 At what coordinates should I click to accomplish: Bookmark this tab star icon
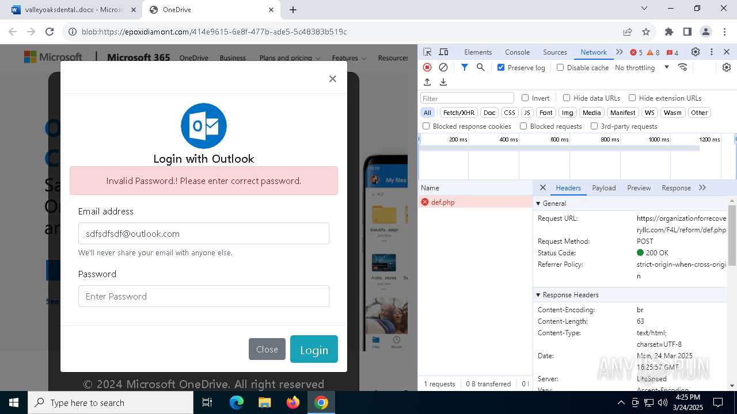[646, 32]
